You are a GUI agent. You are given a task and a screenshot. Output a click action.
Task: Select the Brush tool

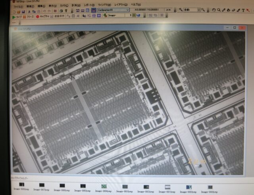pyautogui.click(x=238, y=10)
